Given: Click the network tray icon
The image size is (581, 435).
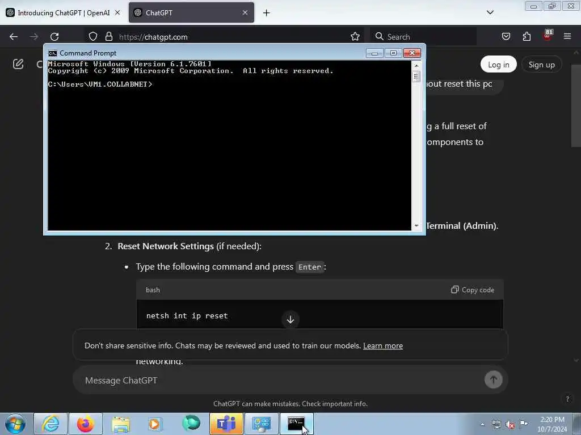Looking at the screenshot, I should pos(496,425).
